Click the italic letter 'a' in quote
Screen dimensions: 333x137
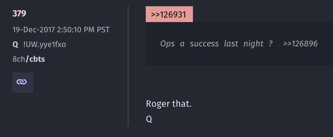point(182,44)
